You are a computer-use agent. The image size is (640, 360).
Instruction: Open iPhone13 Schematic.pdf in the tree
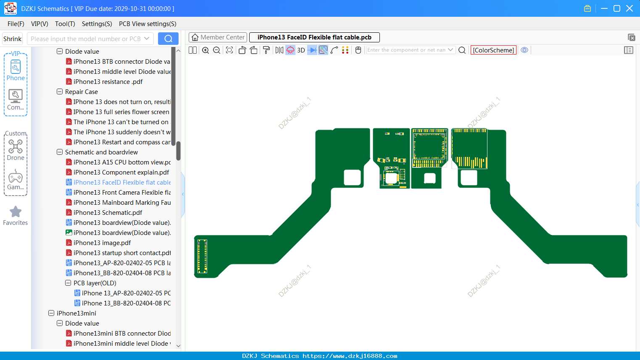(108, 213)
